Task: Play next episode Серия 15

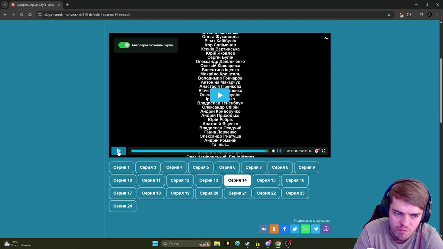Action: click(x=266, y=180)
